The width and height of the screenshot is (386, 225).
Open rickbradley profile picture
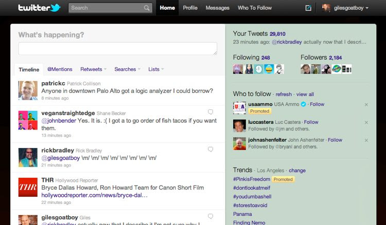(28, 158)
